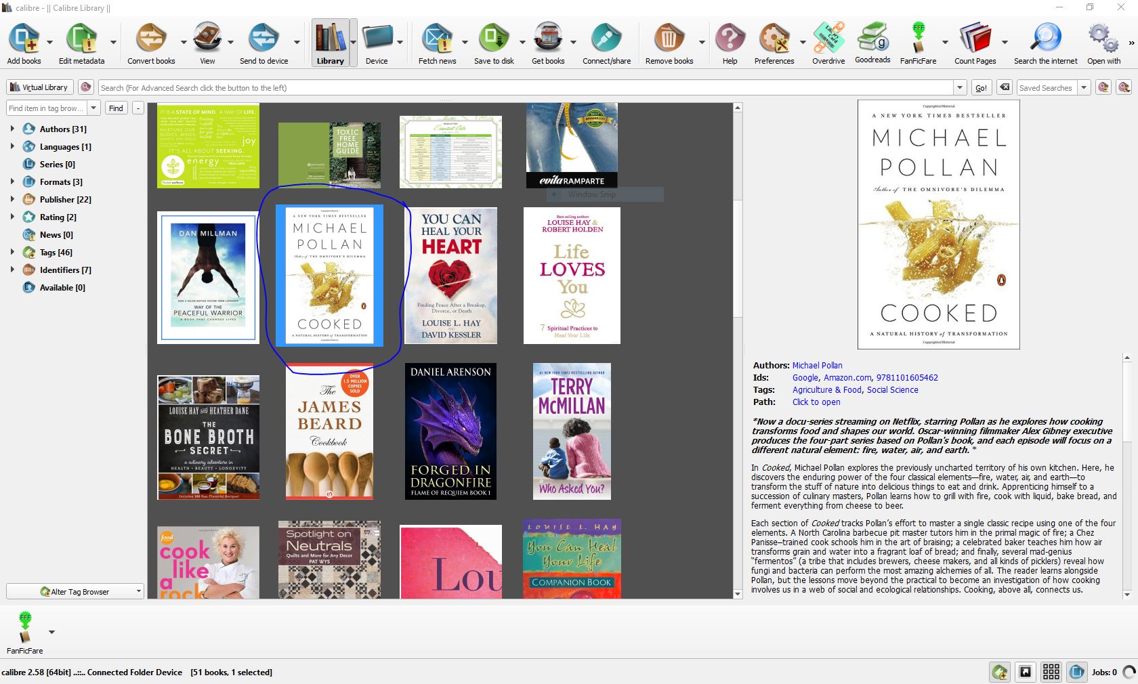Open the bottom FanFicFare dropdown arrow
Image resolution: width=1138 pixels, height=684 pixels.
coord(51,632)
